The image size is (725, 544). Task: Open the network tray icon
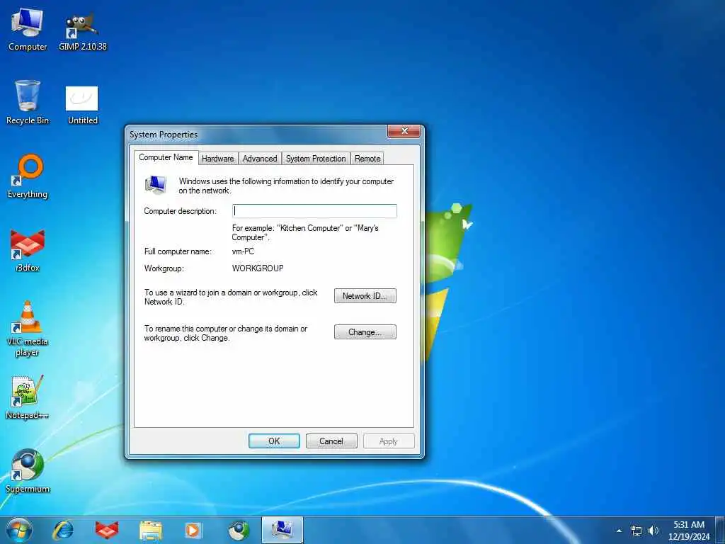636,531
